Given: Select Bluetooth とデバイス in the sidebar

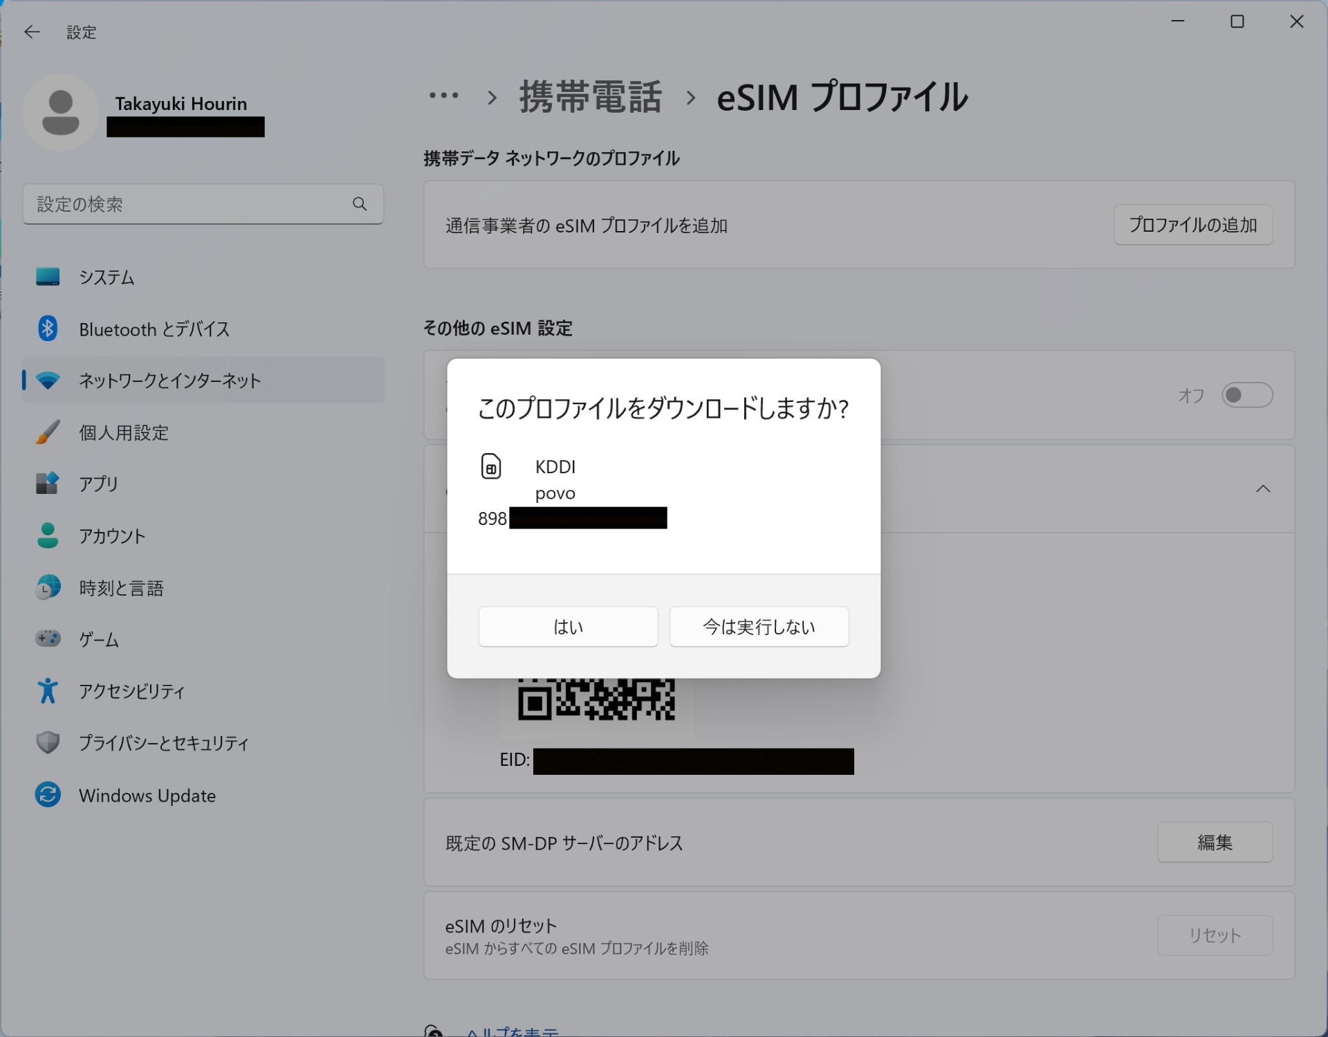Looking at the screenshot, I should pyautogui.click(x=154, y=329).
